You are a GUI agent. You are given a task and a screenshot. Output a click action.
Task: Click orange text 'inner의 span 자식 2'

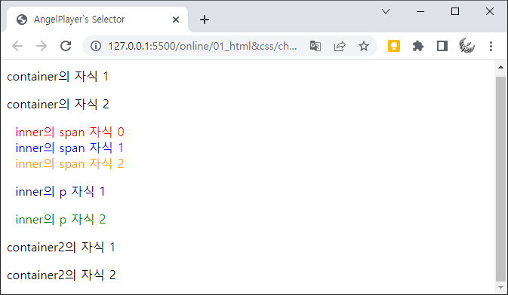point(69,164)
